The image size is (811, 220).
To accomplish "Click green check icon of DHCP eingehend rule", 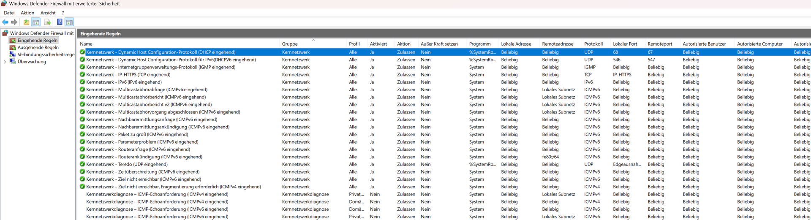I will click(x=82, y=52).
